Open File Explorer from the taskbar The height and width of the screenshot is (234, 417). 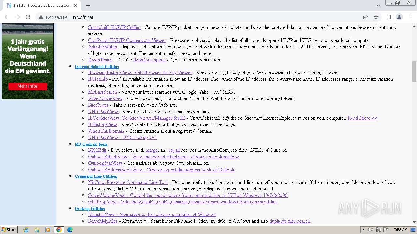coord(37,230)
